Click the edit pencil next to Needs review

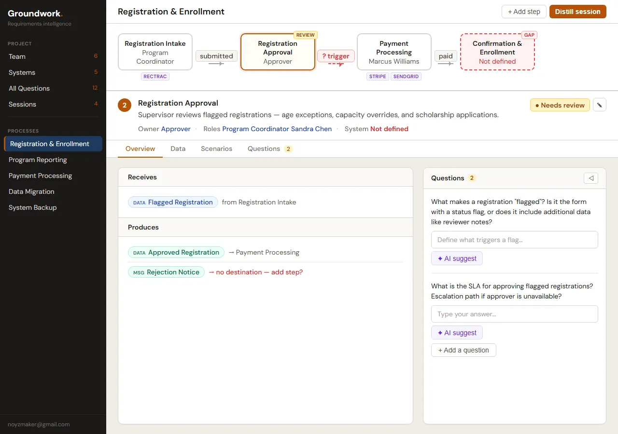click(599, 105)
